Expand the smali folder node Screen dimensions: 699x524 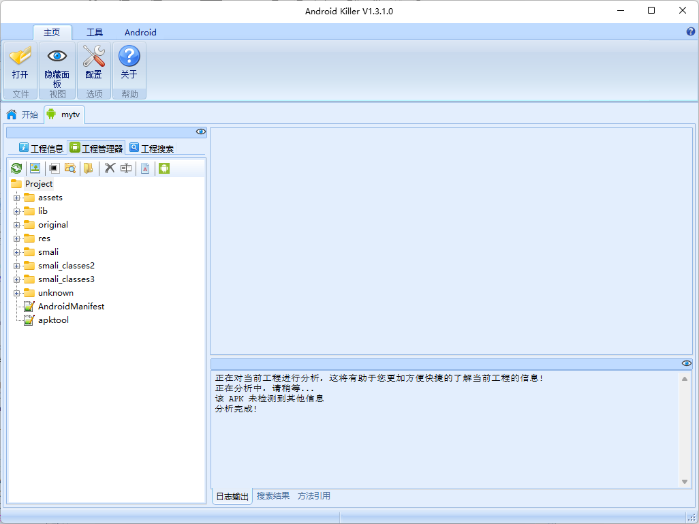pos(16,252)
